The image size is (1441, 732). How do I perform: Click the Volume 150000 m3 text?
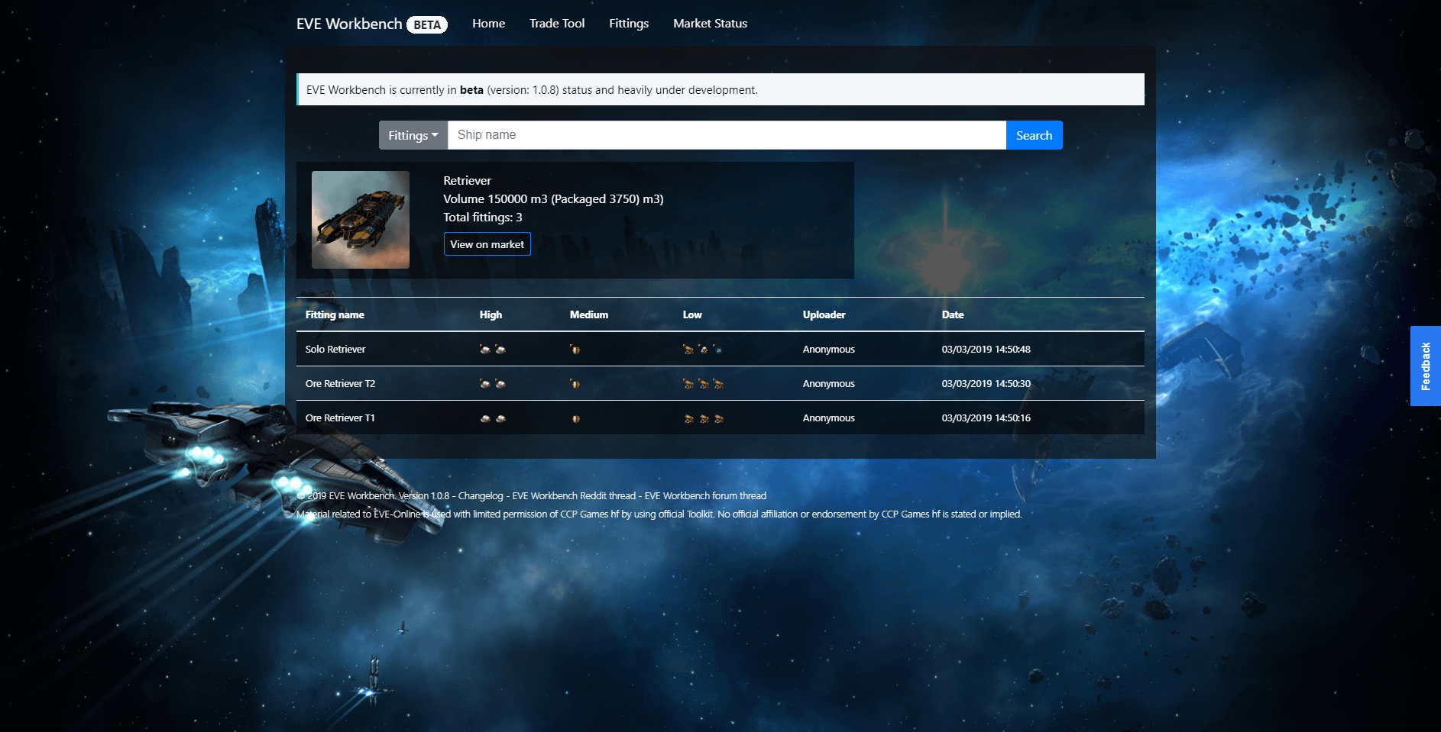coord(553,199)
